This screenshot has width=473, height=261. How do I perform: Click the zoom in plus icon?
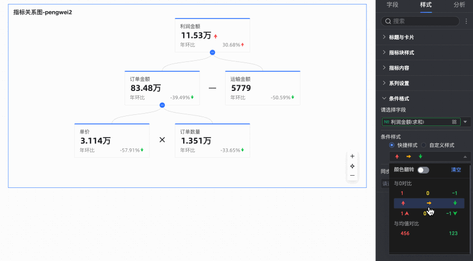[x=352, y=156]
